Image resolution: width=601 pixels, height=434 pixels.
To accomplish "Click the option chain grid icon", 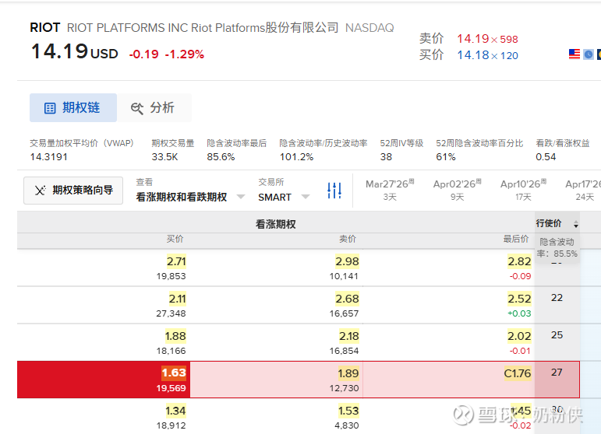I will [50, 108].
